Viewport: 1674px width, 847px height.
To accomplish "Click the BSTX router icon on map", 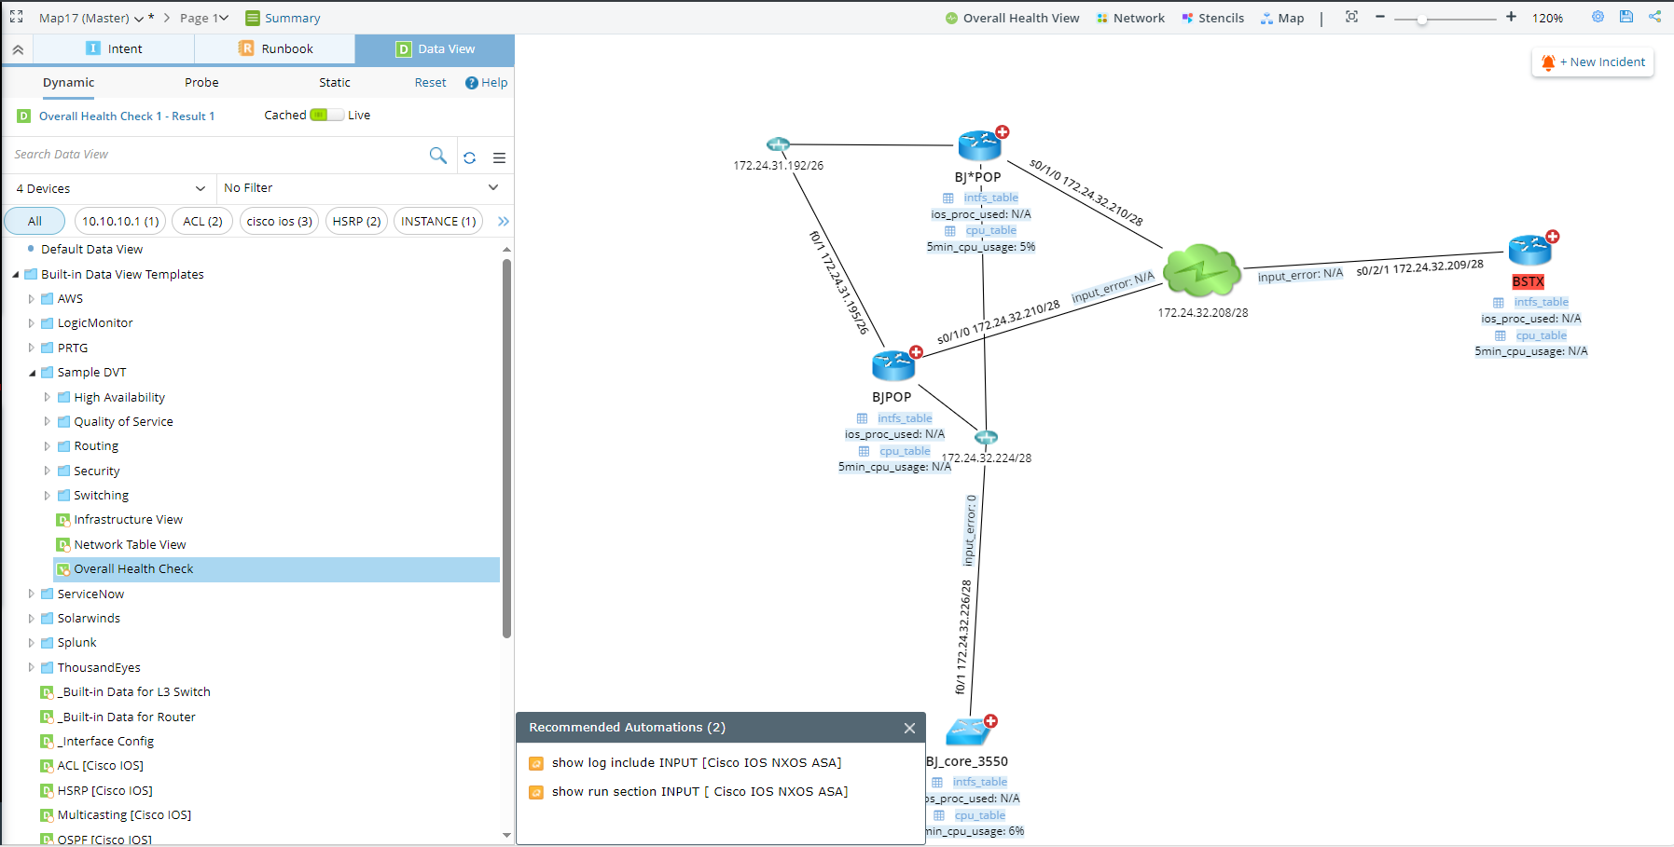I will 1529,250.
